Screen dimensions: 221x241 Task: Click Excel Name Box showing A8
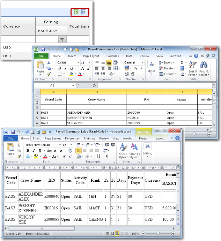tap(52, 85)
